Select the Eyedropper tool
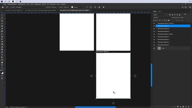 pos(2,28)
